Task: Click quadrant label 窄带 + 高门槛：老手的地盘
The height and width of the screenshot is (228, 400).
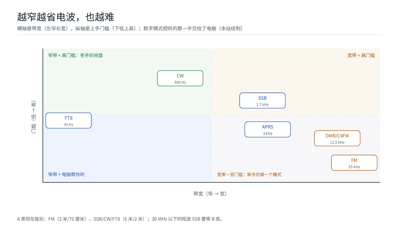Action: click(75, 55)
